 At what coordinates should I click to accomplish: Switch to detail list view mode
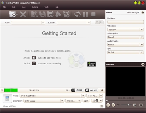[x=101, y=22]
